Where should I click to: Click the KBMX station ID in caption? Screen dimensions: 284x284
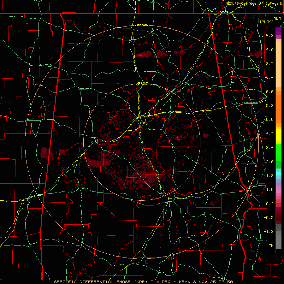point(185,282)
